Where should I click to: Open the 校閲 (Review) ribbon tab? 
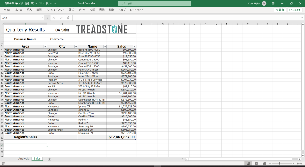point(92,10)
